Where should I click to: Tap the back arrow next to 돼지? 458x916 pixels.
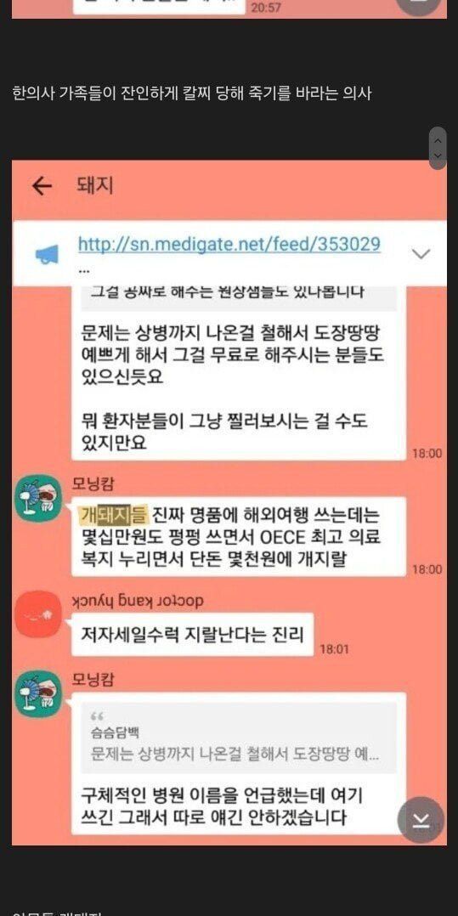pyautogui.click(x=42, y=186)
